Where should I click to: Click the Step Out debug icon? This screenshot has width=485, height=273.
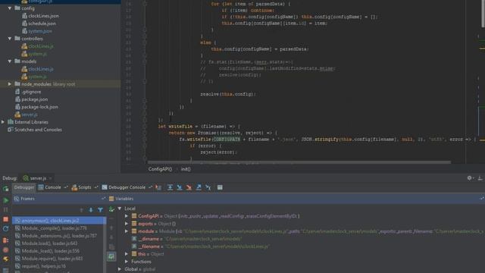[x=199, y=187]
